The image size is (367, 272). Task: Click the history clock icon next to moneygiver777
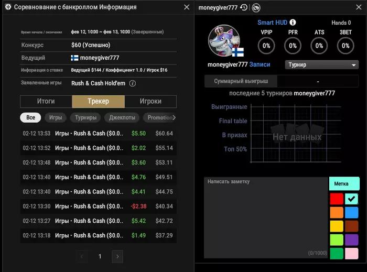point(244,7)
